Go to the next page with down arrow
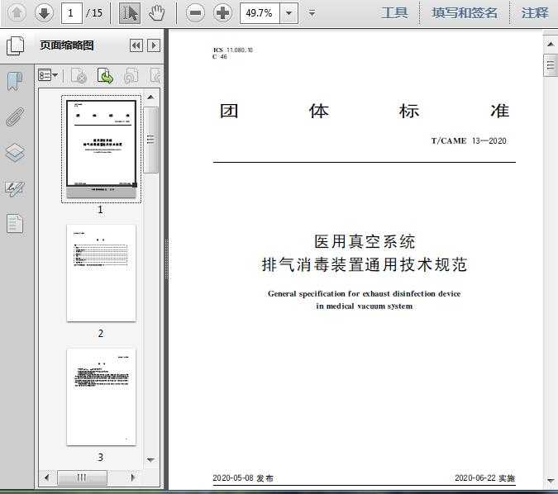 coord(45,12)
